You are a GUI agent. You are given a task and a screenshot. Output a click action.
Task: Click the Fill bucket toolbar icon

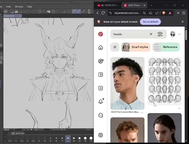click(49, 12)
